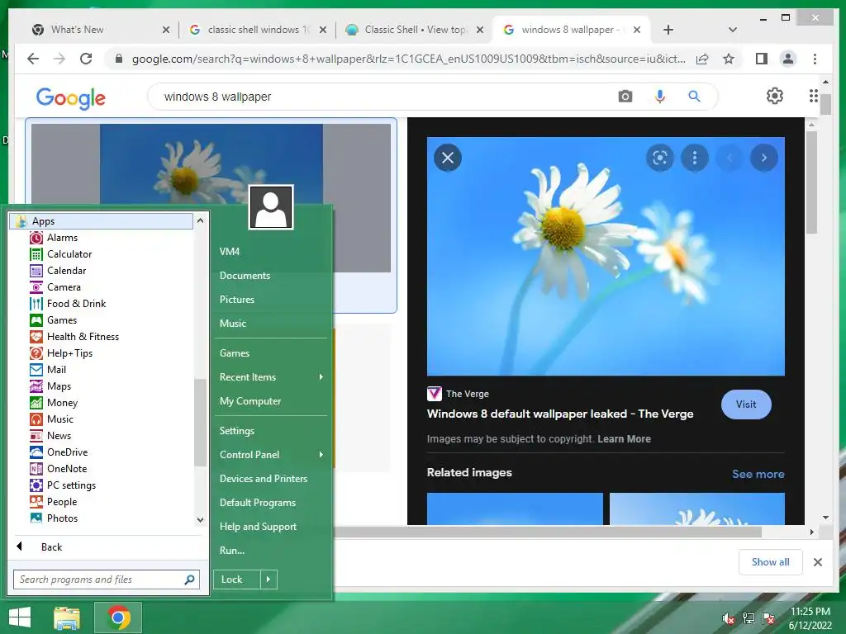Screen dimensions: 846x634
Task: Click the See more link
Action: pyautogui.click(x=758, y=474)
